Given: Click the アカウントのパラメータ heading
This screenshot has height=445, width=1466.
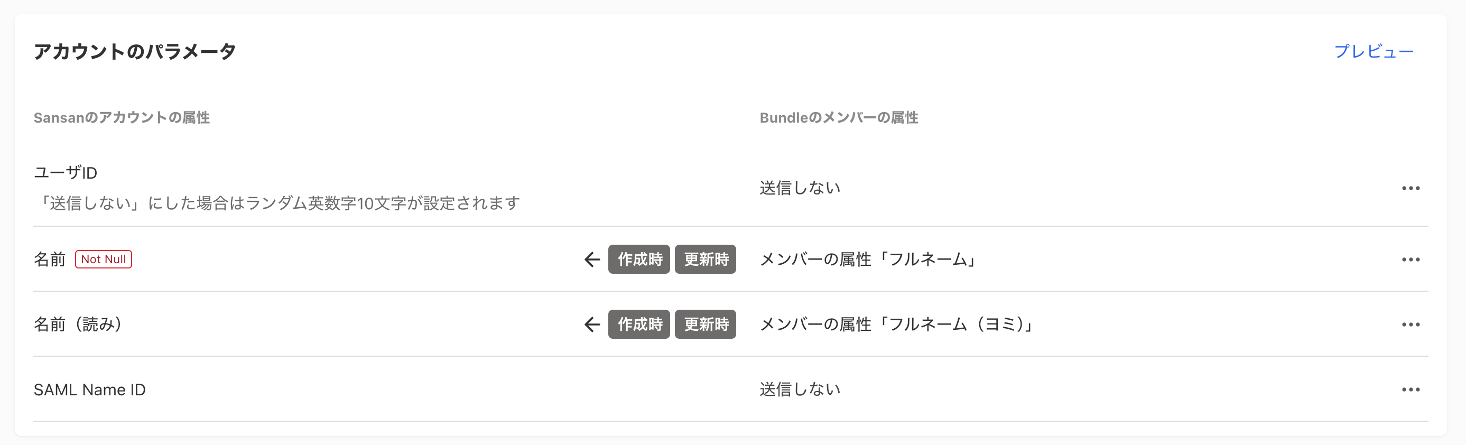Looking at the screenshot, I should coord(135,51).
